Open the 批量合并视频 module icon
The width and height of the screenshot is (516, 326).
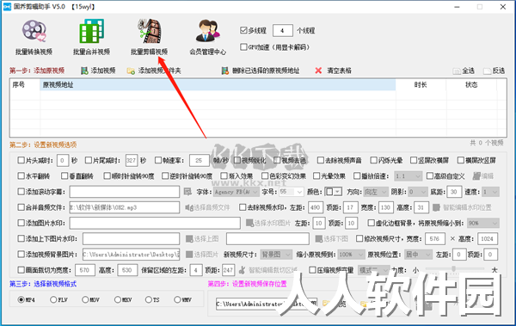(x=91, y=31)
